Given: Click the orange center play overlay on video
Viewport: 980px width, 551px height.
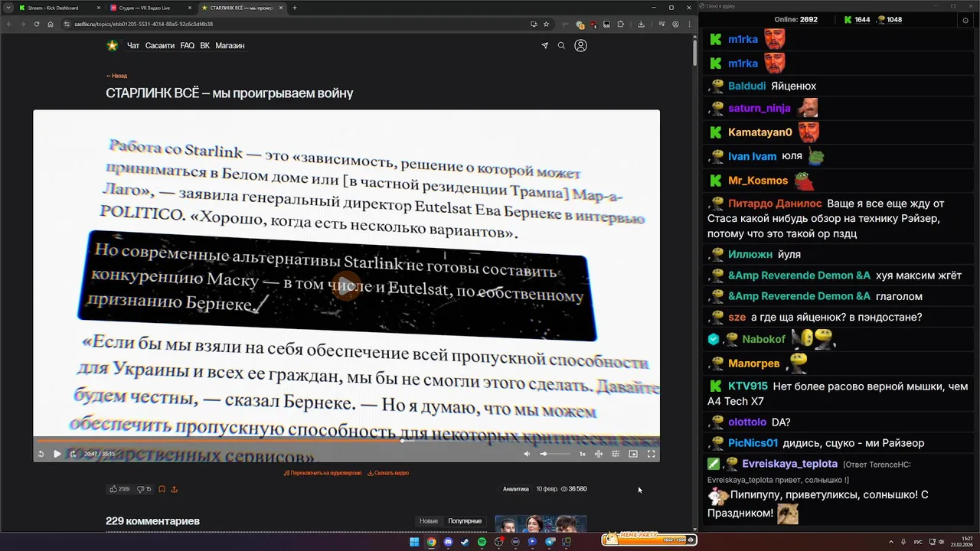Looking at the screenshot, I should click(x=346, y=285).
